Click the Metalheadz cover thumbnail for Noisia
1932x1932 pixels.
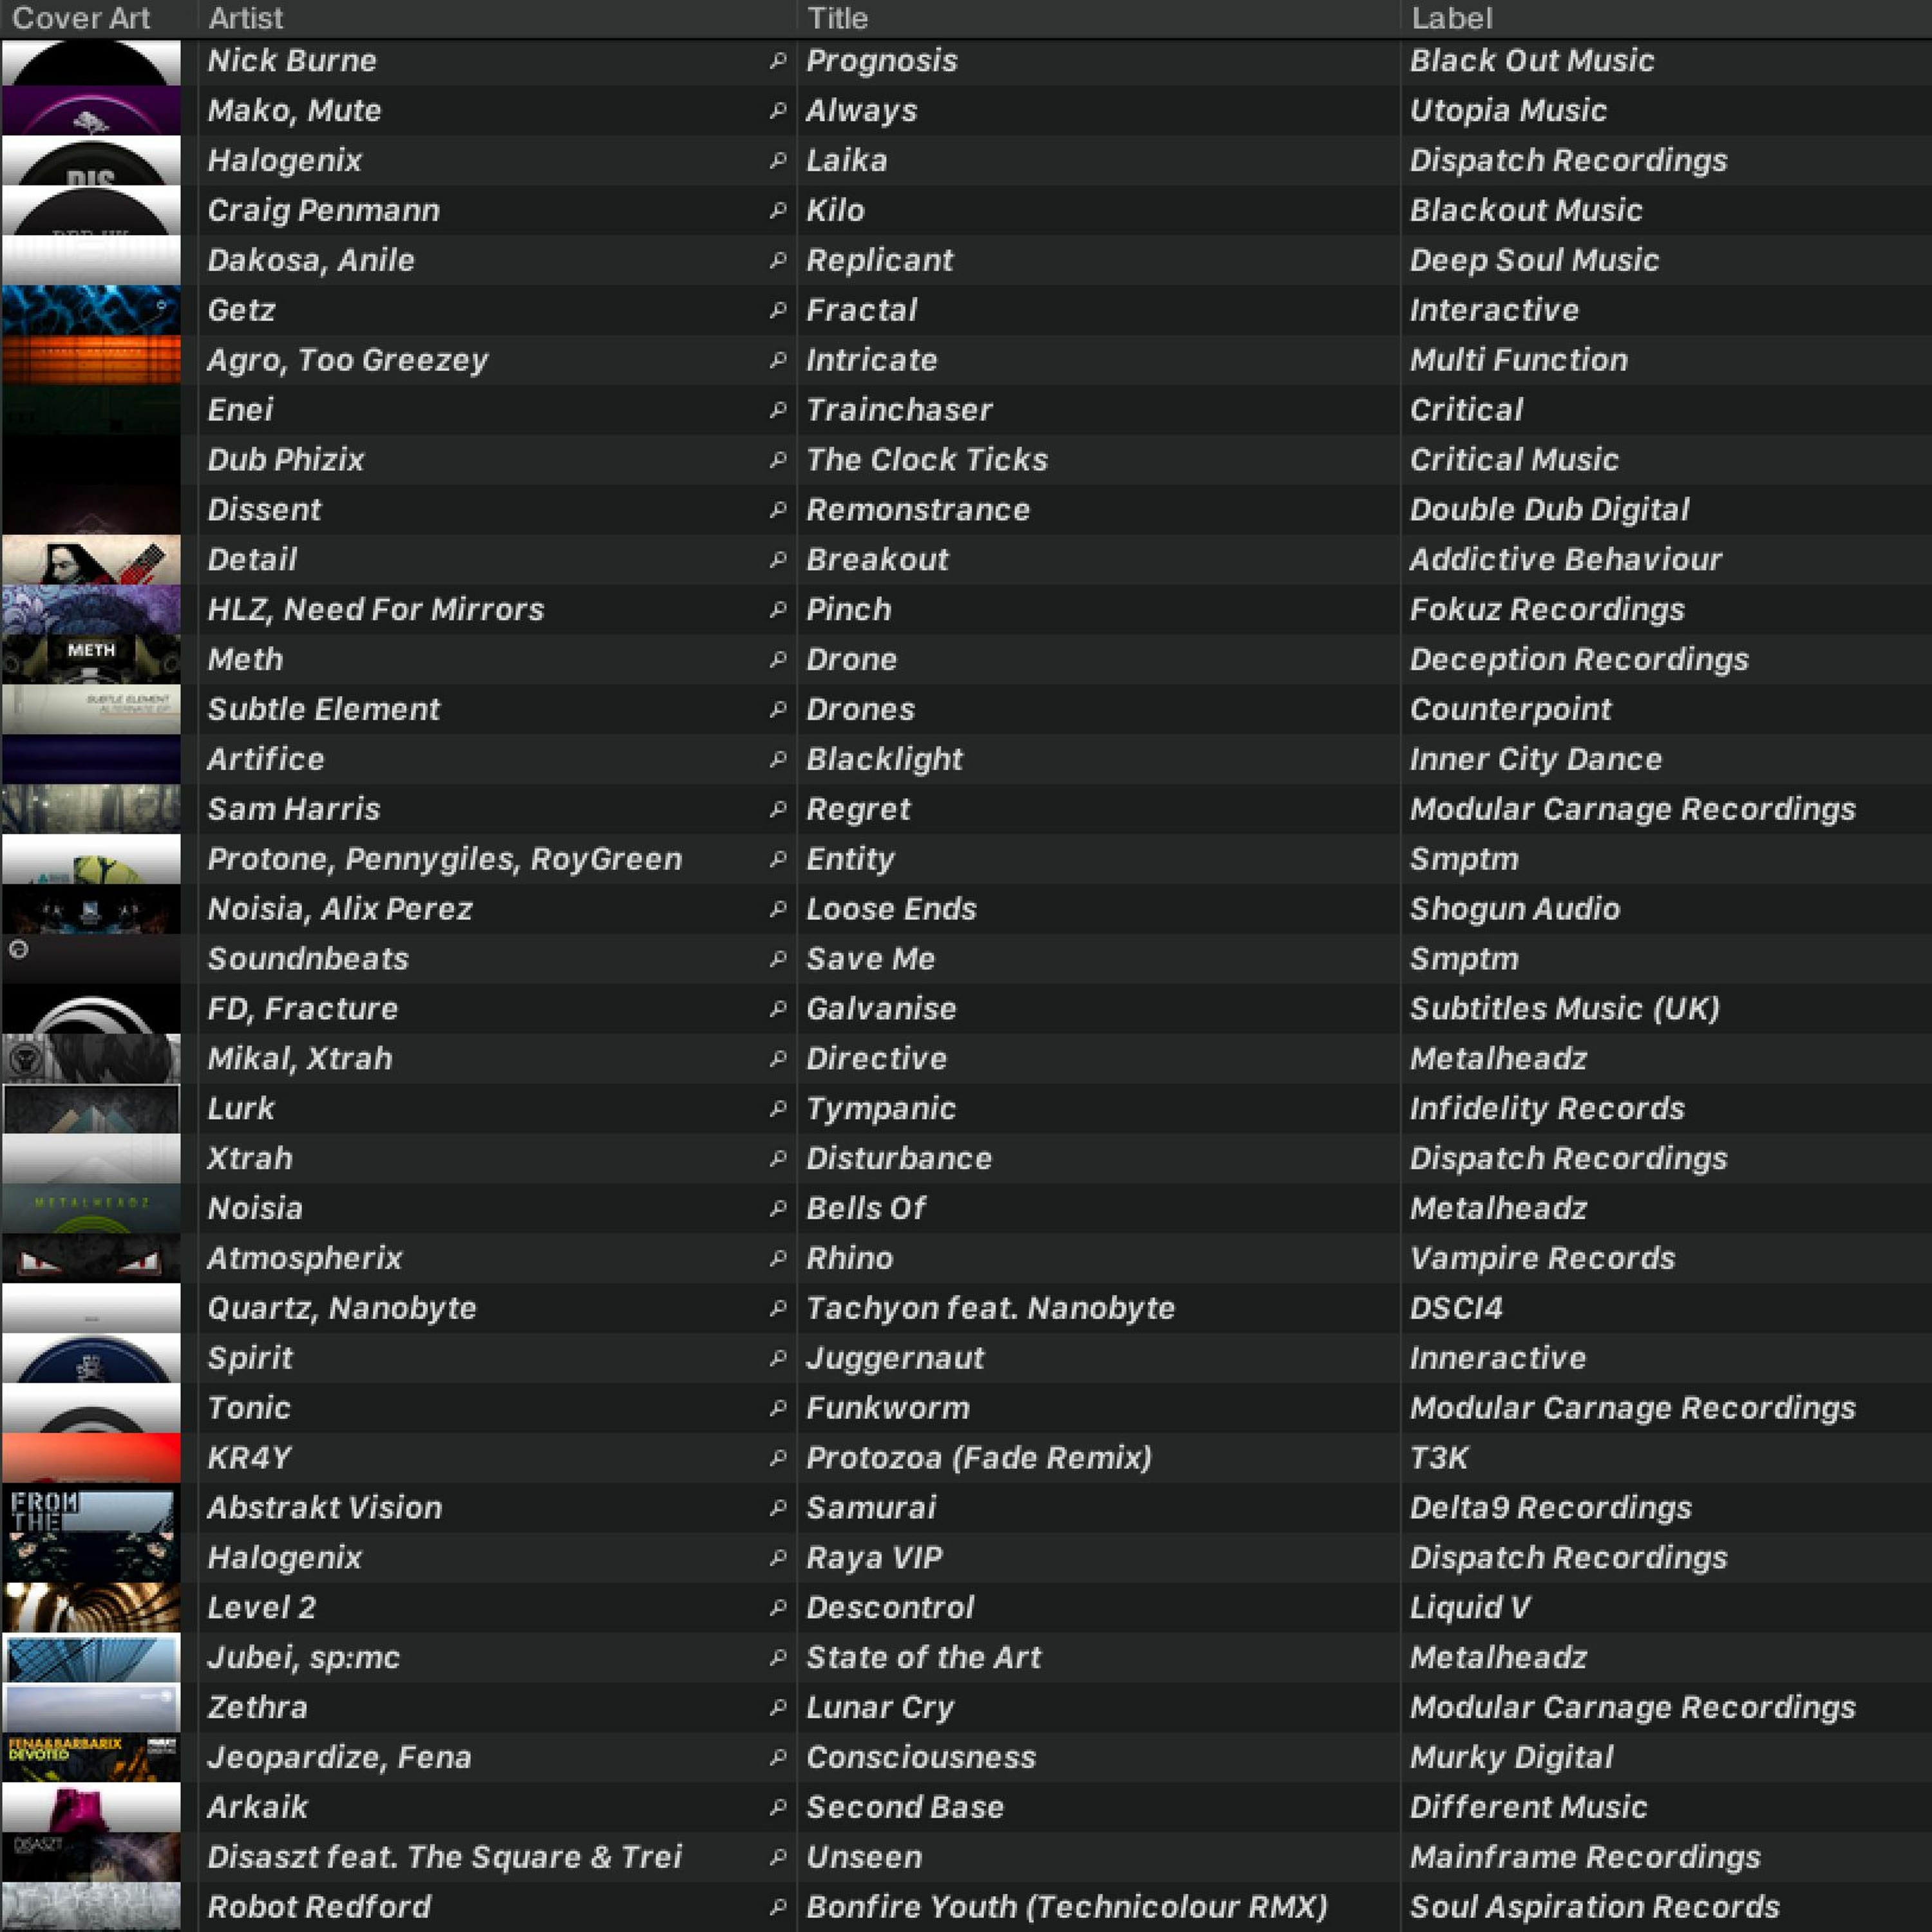(x=91, y=1208)
